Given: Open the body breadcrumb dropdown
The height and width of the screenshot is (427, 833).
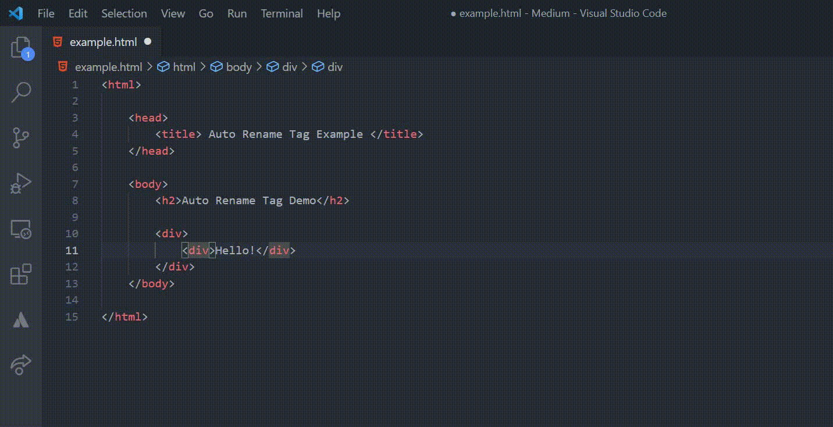Looking at the screenshot, I should pos(231,67).
